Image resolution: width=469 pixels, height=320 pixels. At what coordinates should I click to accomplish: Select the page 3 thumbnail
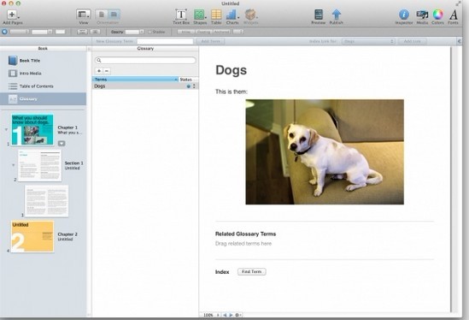pos(47,201)
